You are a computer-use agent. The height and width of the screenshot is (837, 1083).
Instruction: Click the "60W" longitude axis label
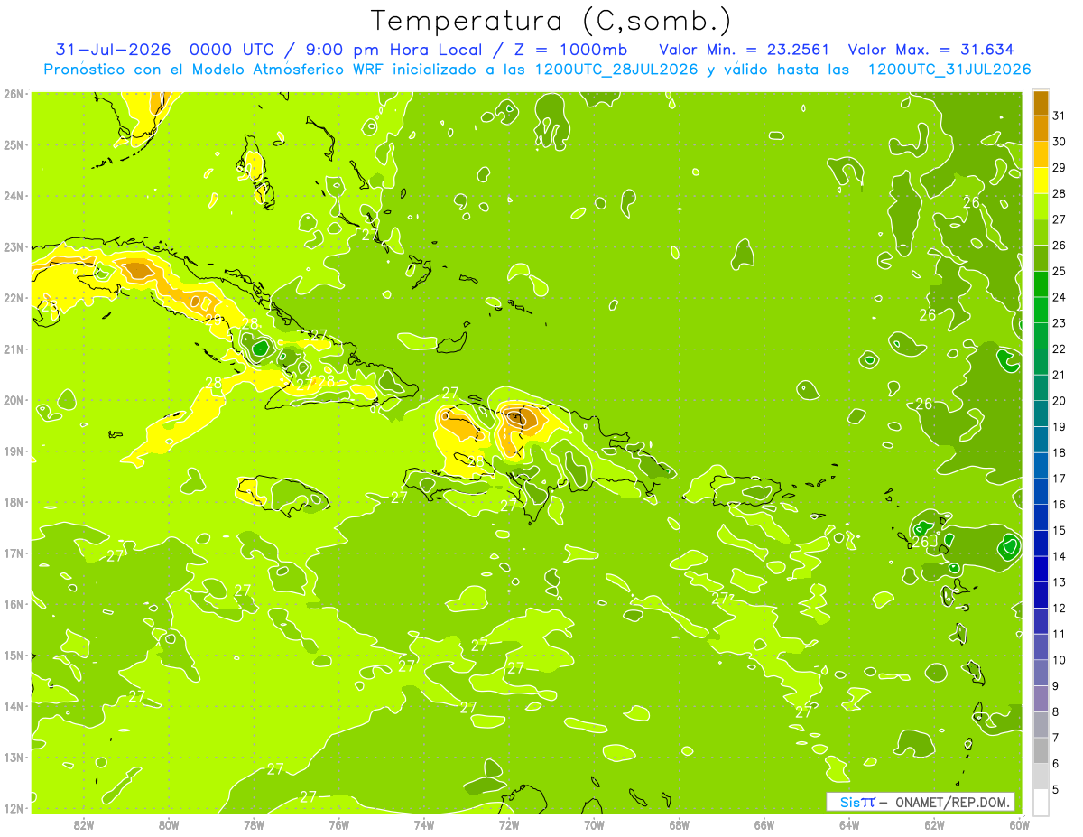coord(1019,825)
